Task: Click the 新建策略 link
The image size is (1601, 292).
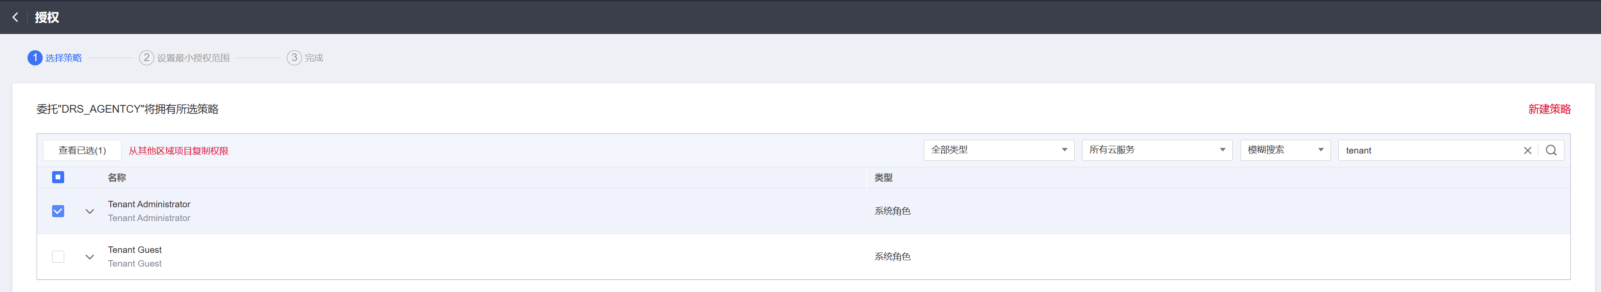Action: (x=1549, y=109)
